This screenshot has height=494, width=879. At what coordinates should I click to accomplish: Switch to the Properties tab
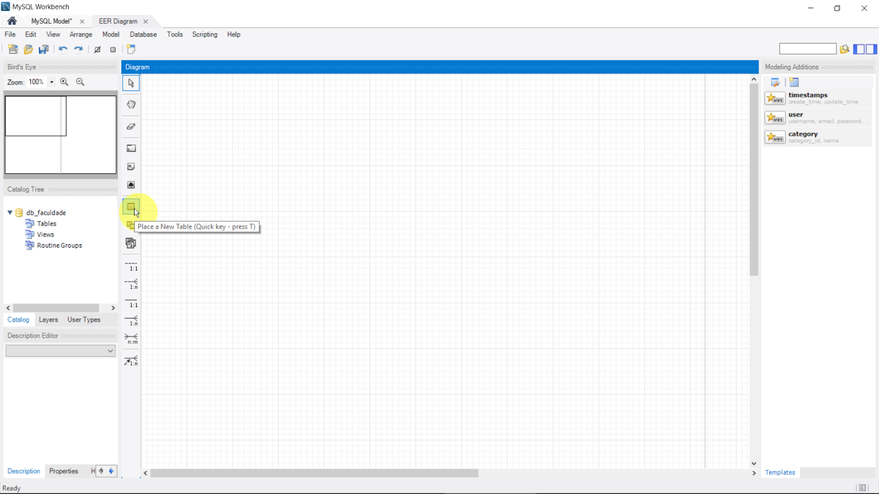click(x=64, y=471)
